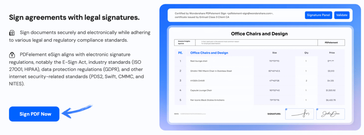This screenshot has height=135, width=364.
Task: Click the SIGNATURE label
Action: click(274, 114)
